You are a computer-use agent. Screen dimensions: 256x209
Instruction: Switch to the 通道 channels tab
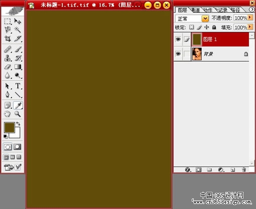(x=195, y=10)
